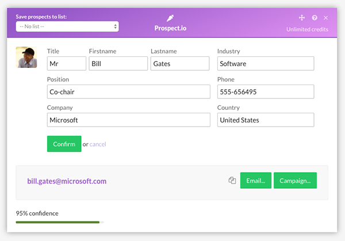
Task: Click the Position field with Co-chair
Action: [x=128, y=92]
